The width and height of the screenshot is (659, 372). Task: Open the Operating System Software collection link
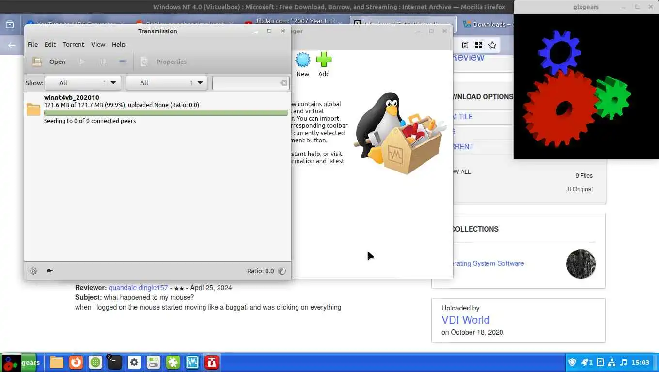click(x=487, y=263)
